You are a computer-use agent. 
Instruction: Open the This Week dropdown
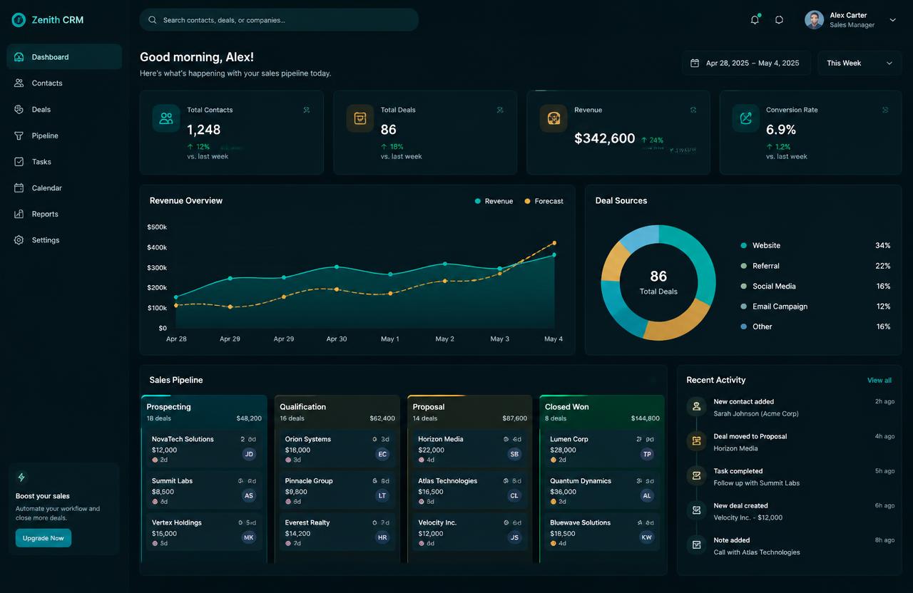[860, 63]
